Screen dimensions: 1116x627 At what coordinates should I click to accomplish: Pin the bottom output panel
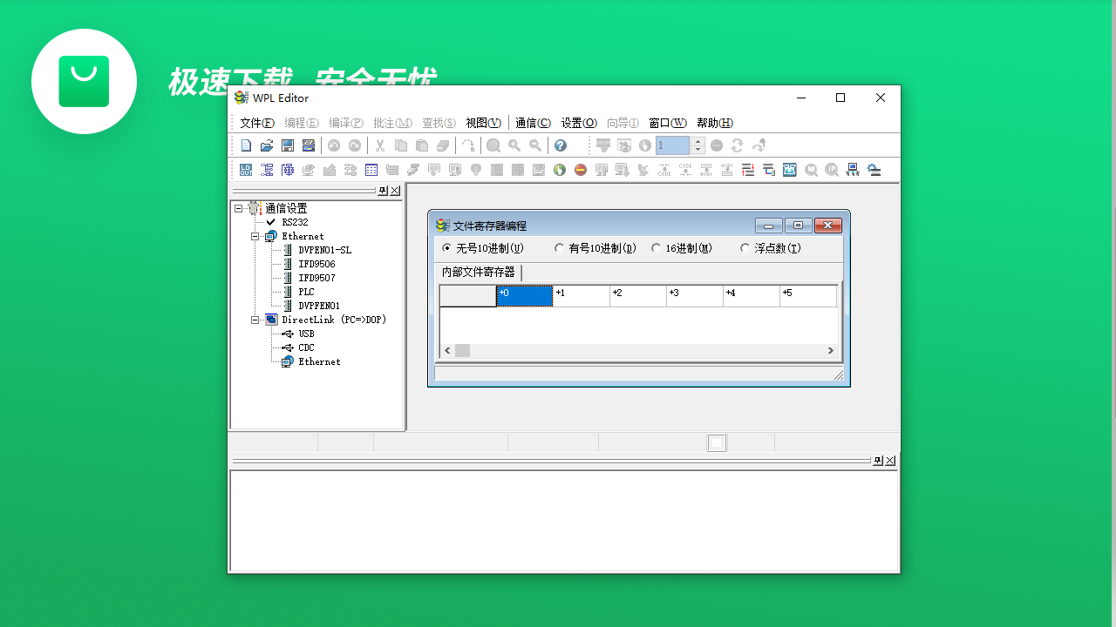click(878, 461)
